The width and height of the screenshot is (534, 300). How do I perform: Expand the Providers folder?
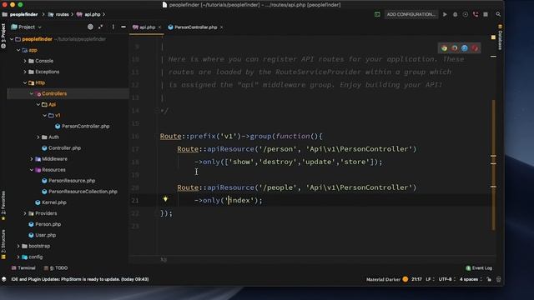pyautogui.click(x=25, y=213)
